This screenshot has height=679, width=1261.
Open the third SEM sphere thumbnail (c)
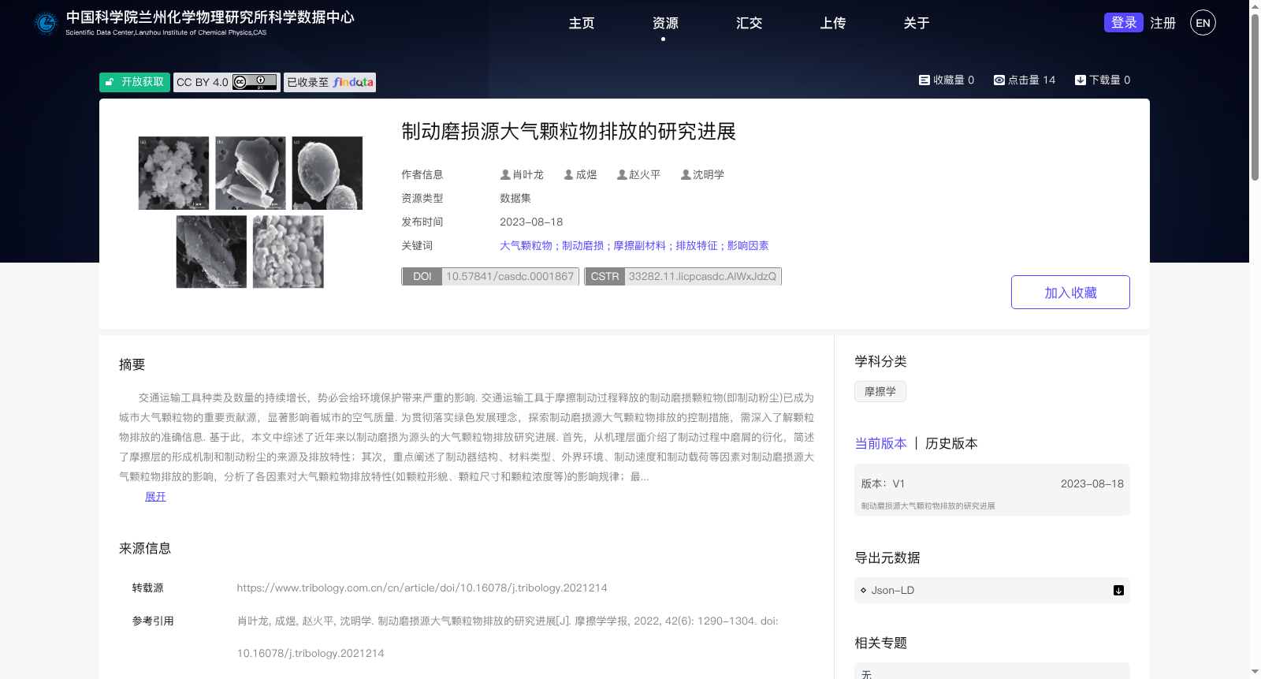pos(327,173)
